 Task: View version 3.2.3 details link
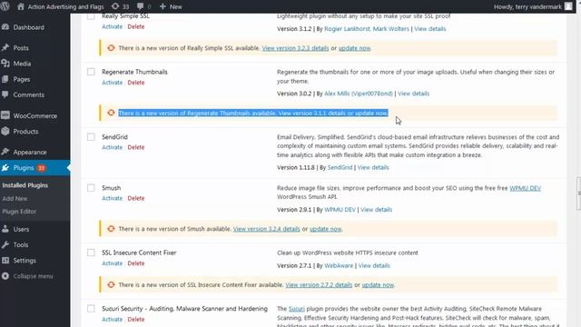coord(295,48)
